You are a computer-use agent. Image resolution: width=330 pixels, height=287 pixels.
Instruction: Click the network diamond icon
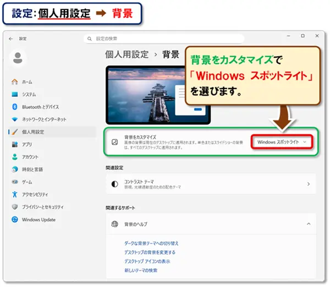[x=15, y=119]
